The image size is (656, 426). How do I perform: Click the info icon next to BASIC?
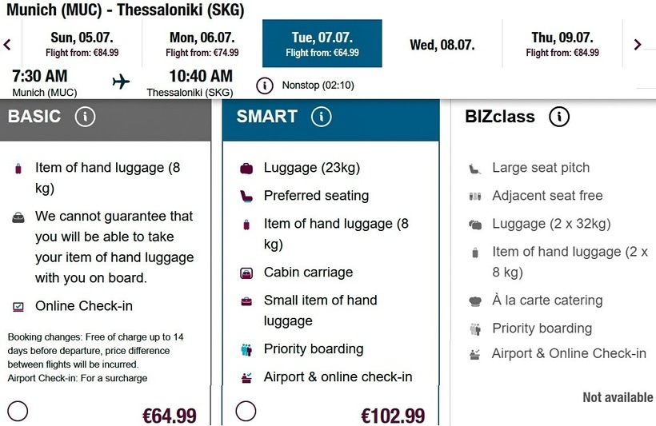(85, 117)
